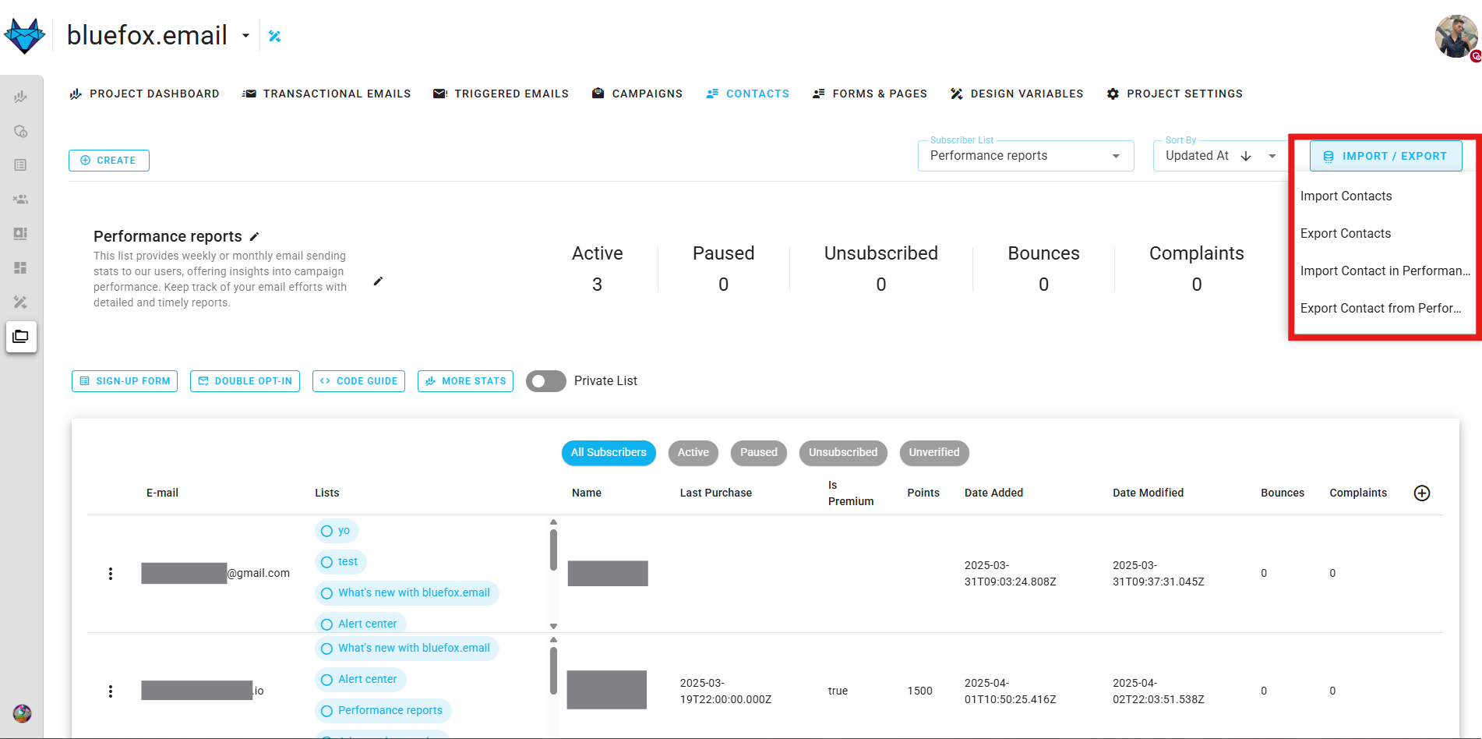Click the Points value 1500

pyautogui.click(x=919, y=691)
